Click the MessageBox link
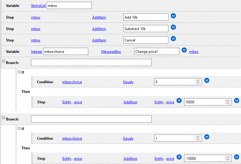This screenshot has height=164, width=241. tap(111, 52)
